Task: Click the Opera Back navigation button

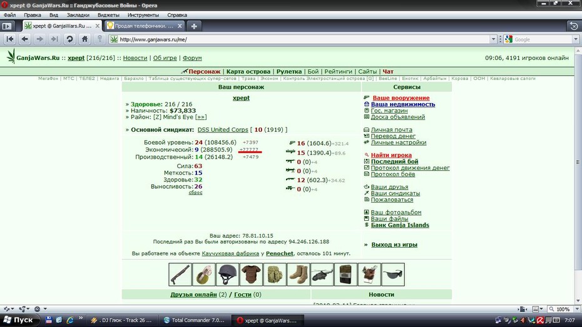Action: (25, 39)
